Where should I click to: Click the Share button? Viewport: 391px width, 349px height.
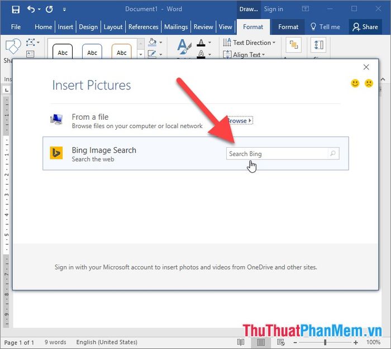(x=365, y=27)
